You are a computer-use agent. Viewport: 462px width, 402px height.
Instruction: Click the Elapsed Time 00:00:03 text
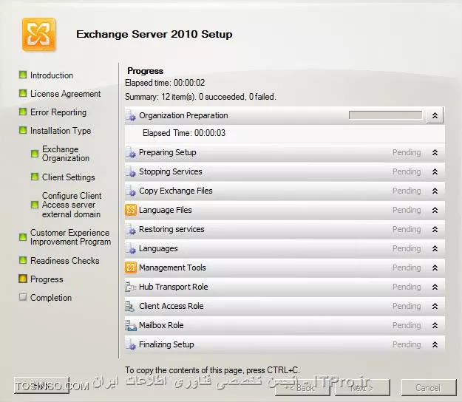(x=184, y=133)
